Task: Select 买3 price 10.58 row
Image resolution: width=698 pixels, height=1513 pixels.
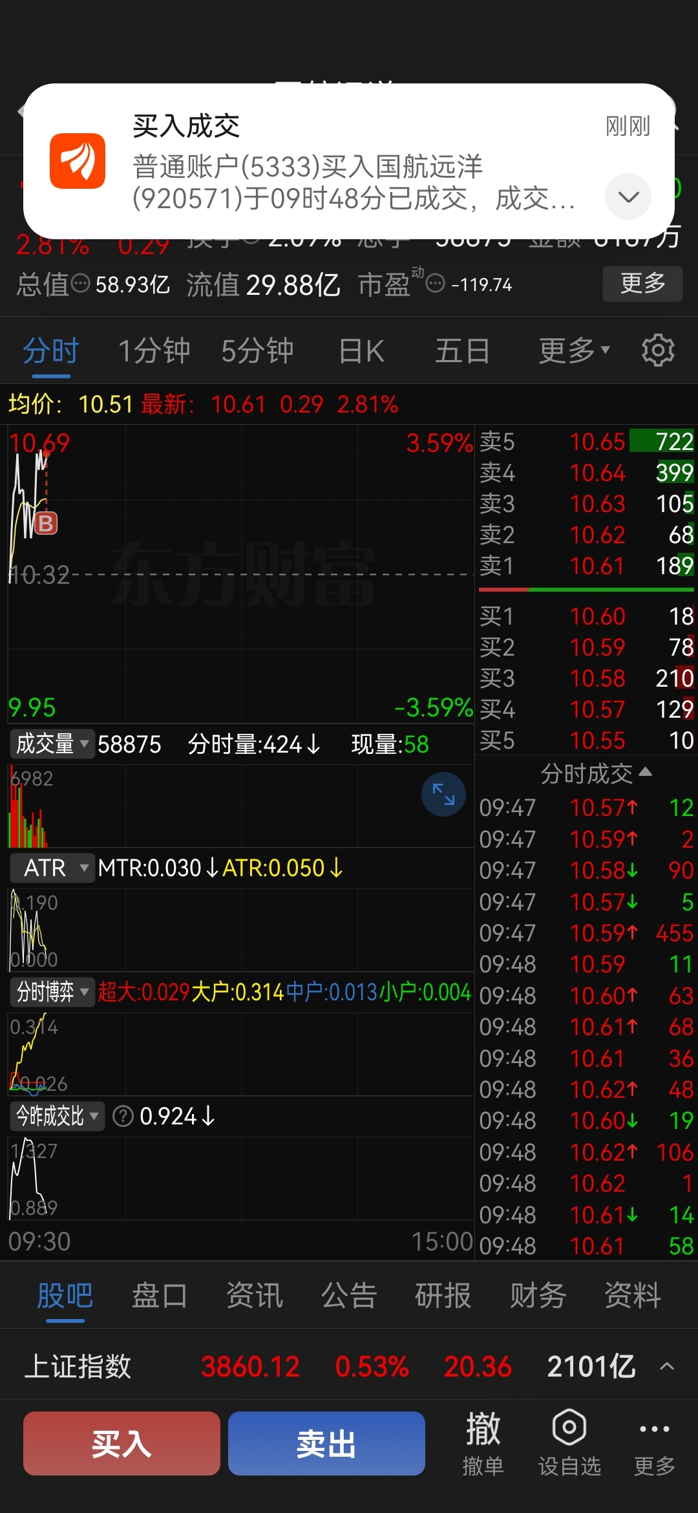Action: click(587, 678)
